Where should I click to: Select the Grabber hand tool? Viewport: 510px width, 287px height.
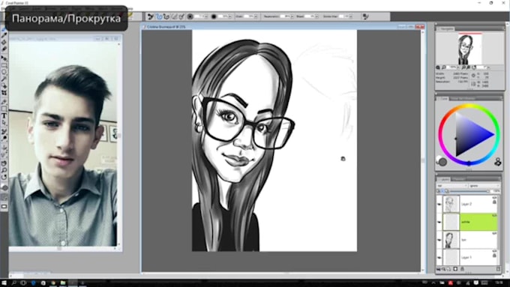4,163
